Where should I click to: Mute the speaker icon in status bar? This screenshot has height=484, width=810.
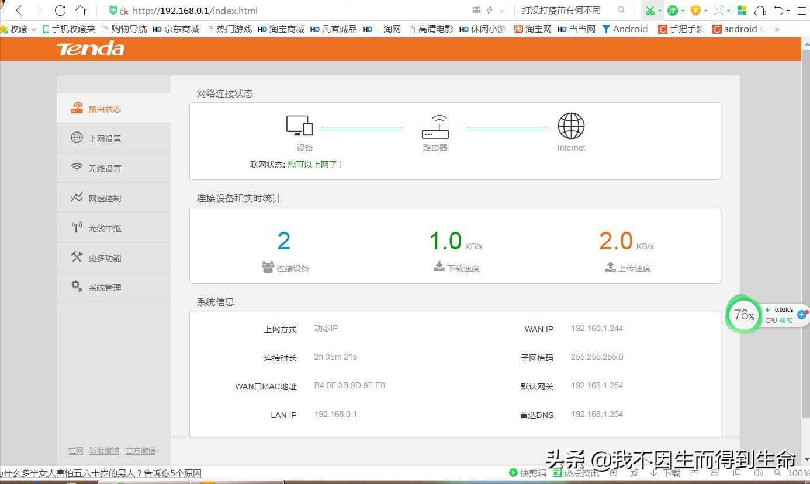758,473
